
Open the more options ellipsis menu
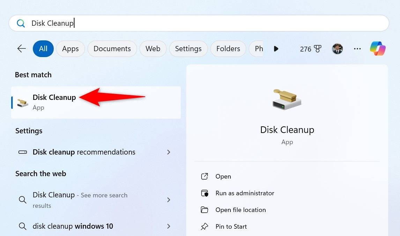click(x=357, y=49)
